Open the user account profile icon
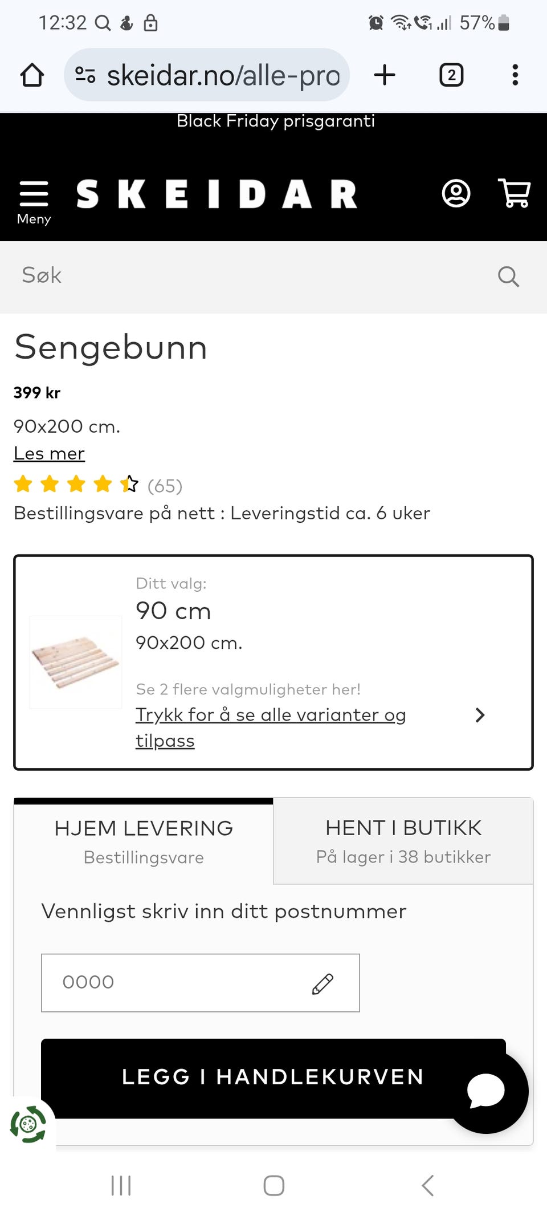This screenshot has height=1216, width=547. [x=456, y=194]
